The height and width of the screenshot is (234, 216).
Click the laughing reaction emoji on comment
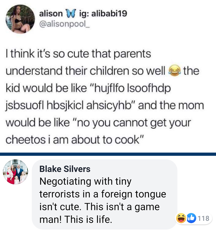click(x=181, y=218)
